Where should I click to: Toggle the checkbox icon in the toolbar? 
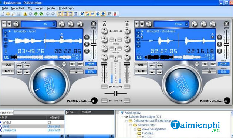point(110,14)
